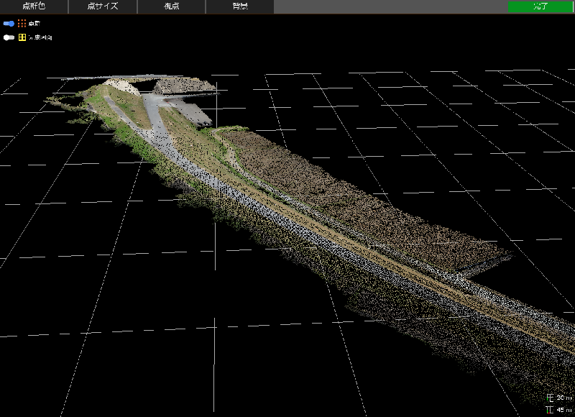Open the 視点 (viewpoint) menu
The image size is (575, 417).
tap(170, 6)
